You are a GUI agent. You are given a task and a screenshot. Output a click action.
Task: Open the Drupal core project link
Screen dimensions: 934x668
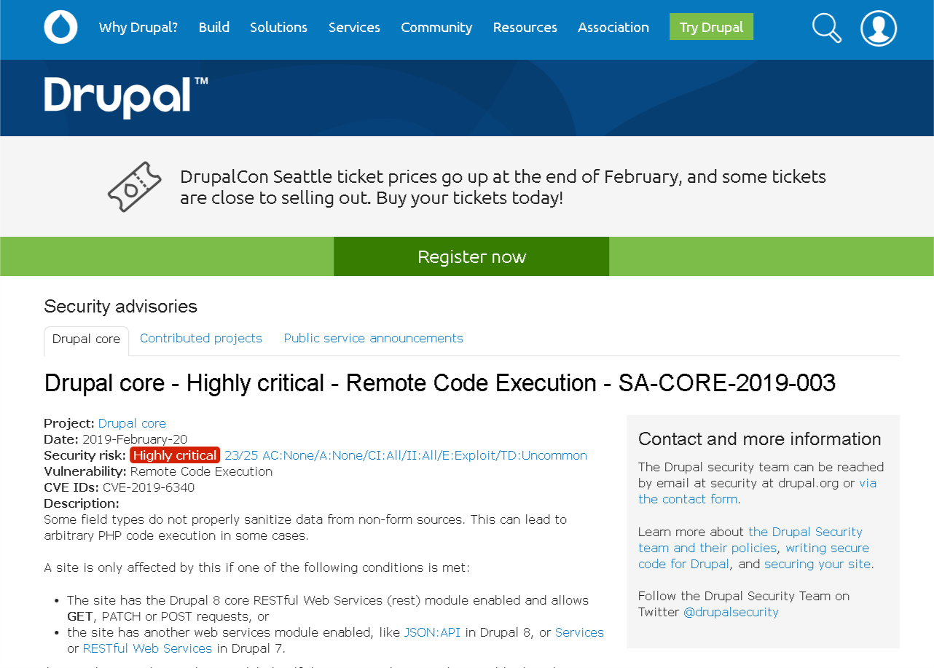[132, 423]
